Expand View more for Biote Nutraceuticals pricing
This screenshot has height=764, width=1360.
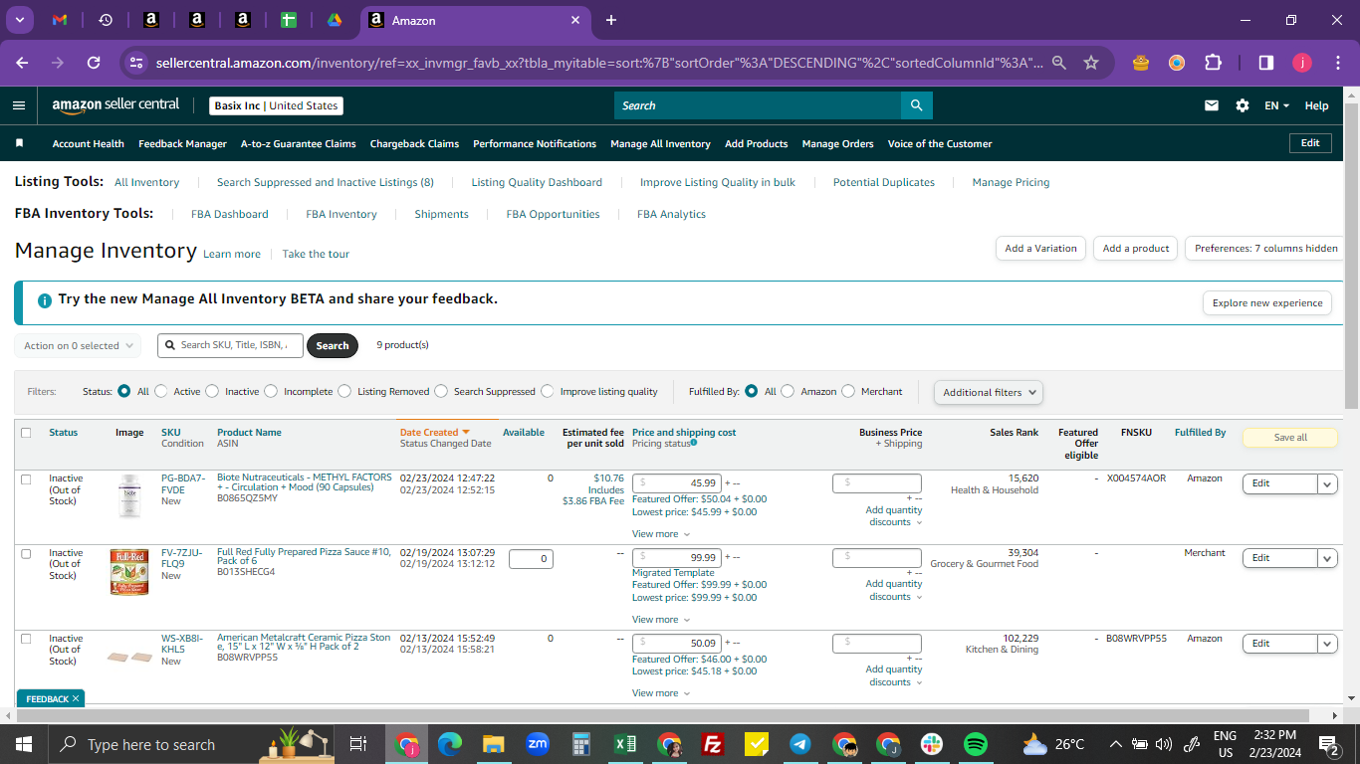tap(660, 534)
